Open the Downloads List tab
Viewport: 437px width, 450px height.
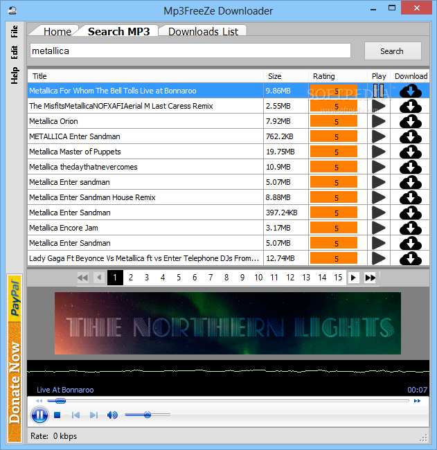coord(203,31)
